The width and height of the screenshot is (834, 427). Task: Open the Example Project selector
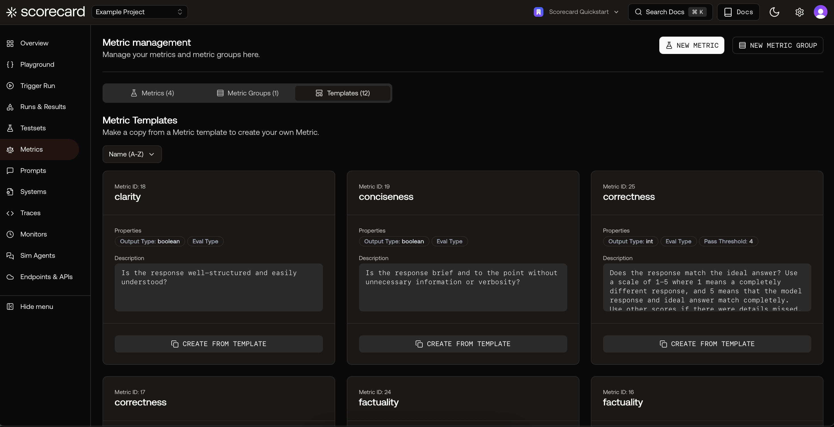[x=139, y=12]
